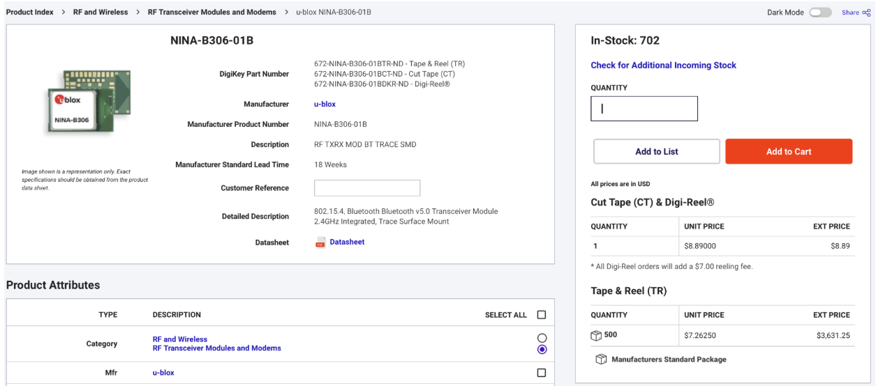The width and height of the screenshot is (876, 386).
Task: Open RF and Wireless category attribute link
Action: coord(180,339)
